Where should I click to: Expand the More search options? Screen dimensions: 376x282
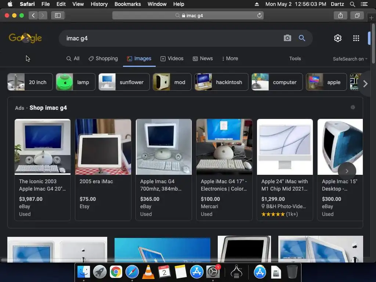[x=230, y=58]
